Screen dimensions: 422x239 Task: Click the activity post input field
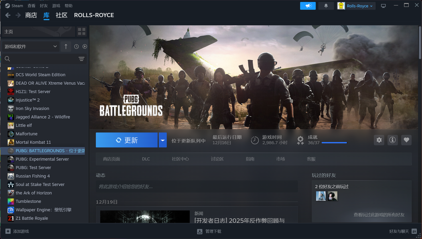pos(197,186)
